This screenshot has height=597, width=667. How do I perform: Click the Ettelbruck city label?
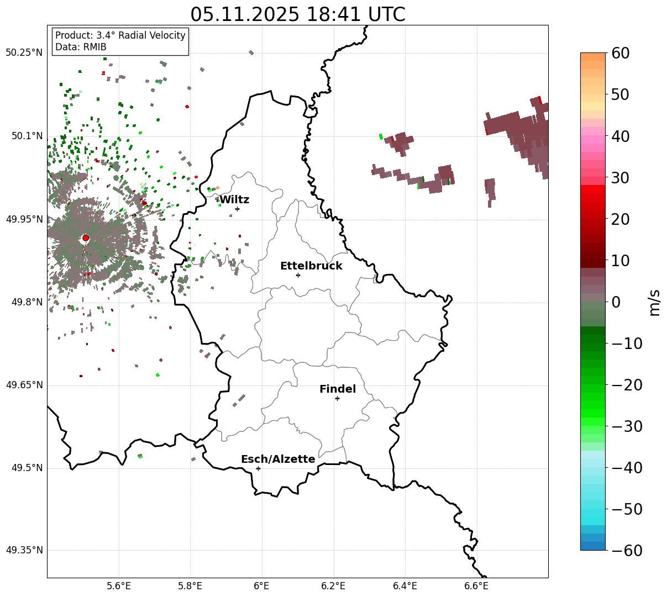pos(311,266)
